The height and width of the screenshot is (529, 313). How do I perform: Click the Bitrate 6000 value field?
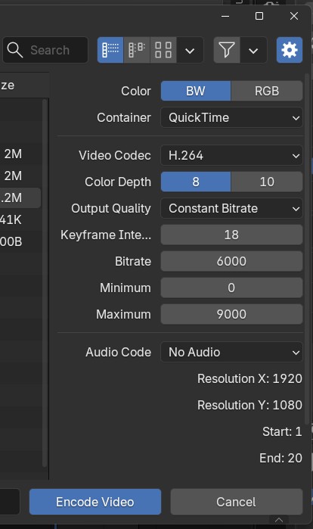tap(232, 261)
